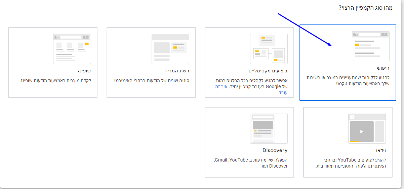Screen dimensions: 404x189
Task: Choose the ביצועים מקסימליים campaign title
Action: click(x=268, y=71)
